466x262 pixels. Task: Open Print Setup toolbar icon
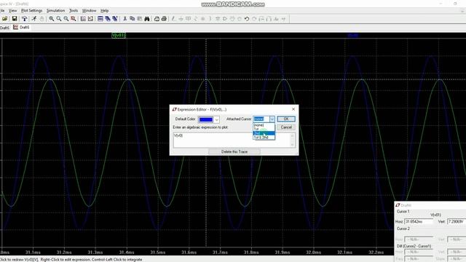point(157,19)
